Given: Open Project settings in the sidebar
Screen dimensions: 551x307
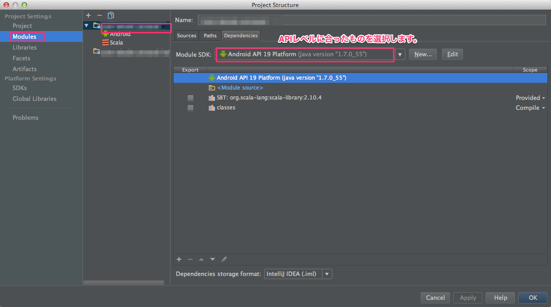Looking at the screenshot, I should pos(22,26).
